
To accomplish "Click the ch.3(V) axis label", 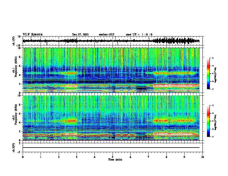I will [14, 148].
